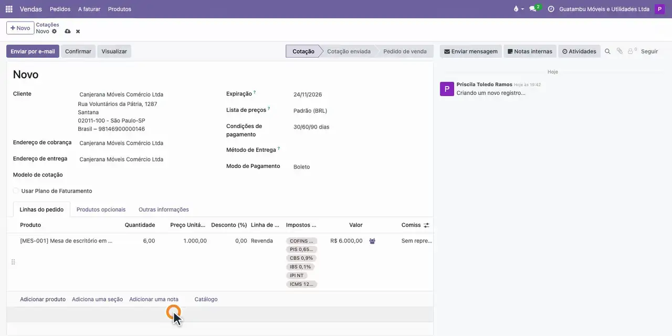The height and width of the screenshot is (336, 672).
Task: Click the IPI NT tax tag
Action: (x=297, y=276)
